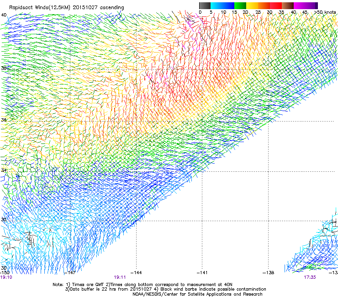The width and height of the screenshot is (338, 297).
Task: Click the purple '19:10' swath time
Action: (x=6, y=277)
